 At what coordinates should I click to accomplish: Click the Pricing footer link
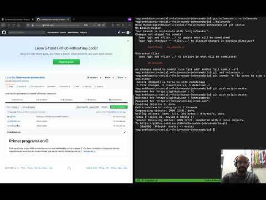[102, 168]
